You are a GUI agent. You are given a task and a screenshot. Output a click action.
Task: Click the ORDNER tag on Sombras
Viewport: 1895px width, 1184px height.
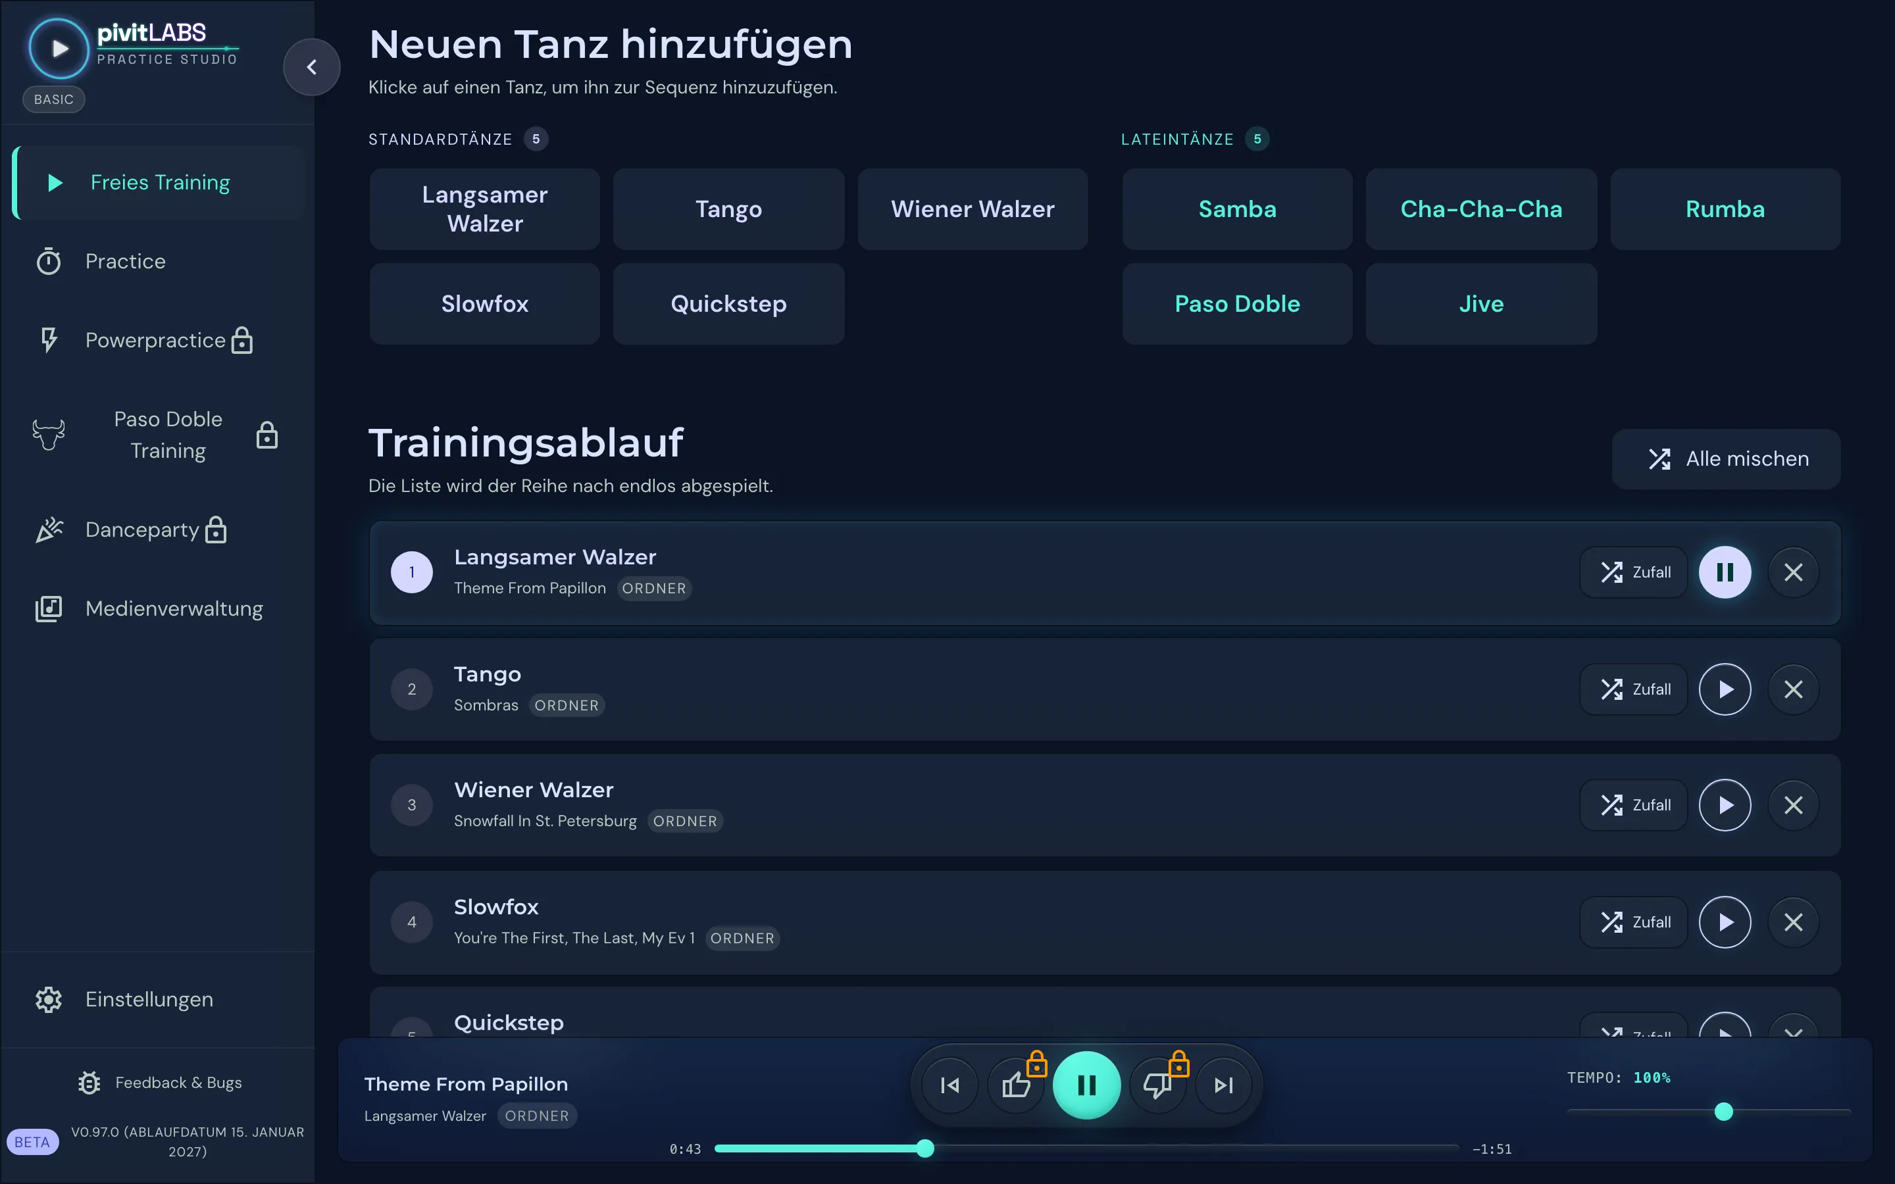[x=566, y=706]
